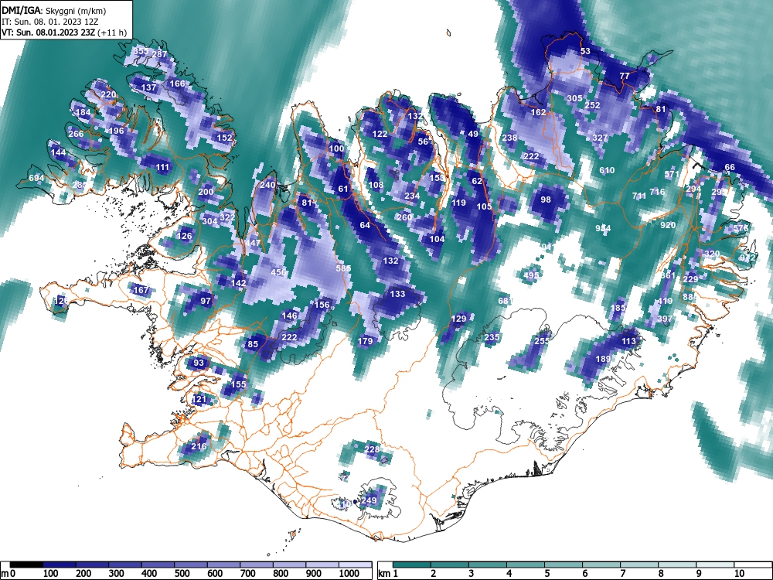Click the valid time line ending "23Z (+11 h)"
Screen dimensions: 773x580
tap(64, 32)
